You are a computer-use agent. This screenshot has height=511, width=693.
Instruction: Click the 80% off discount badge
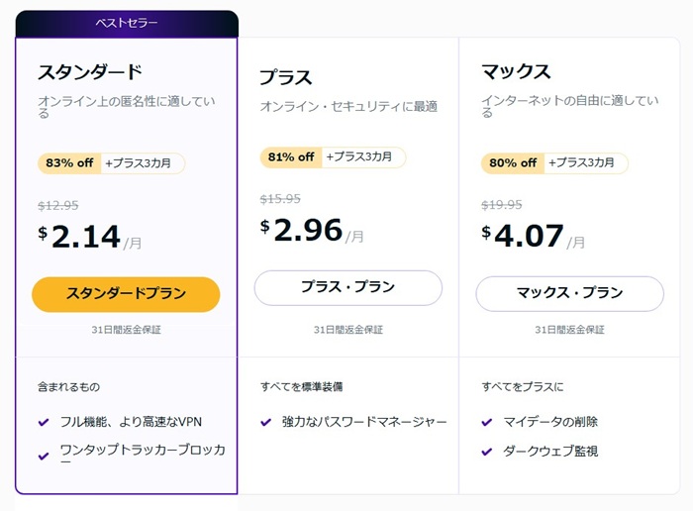pos(513,163)
